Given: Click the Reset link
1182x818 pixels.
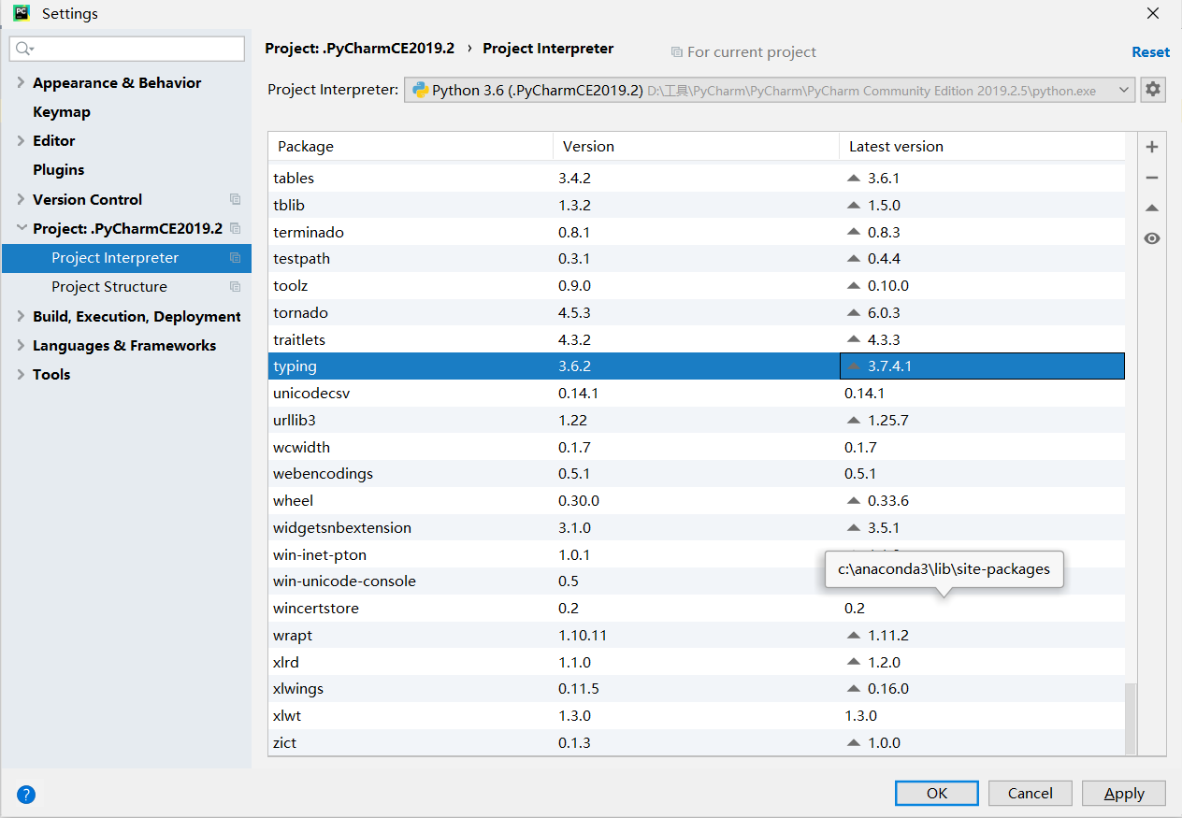Looking at the screenshot, I should pyautogui.click(x=1150, y=52).
